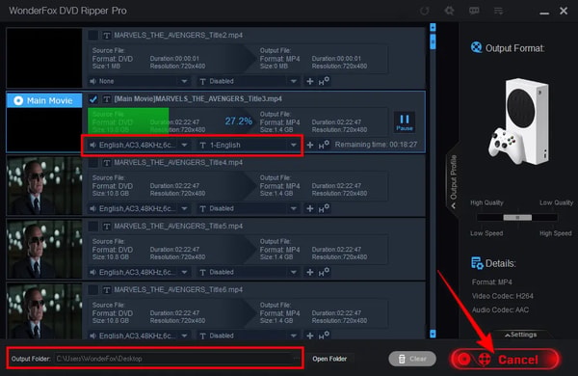This screenshot has width=578, height=376.
Task: Open Main Movie audio track dropdown
Action: [140, 145]
